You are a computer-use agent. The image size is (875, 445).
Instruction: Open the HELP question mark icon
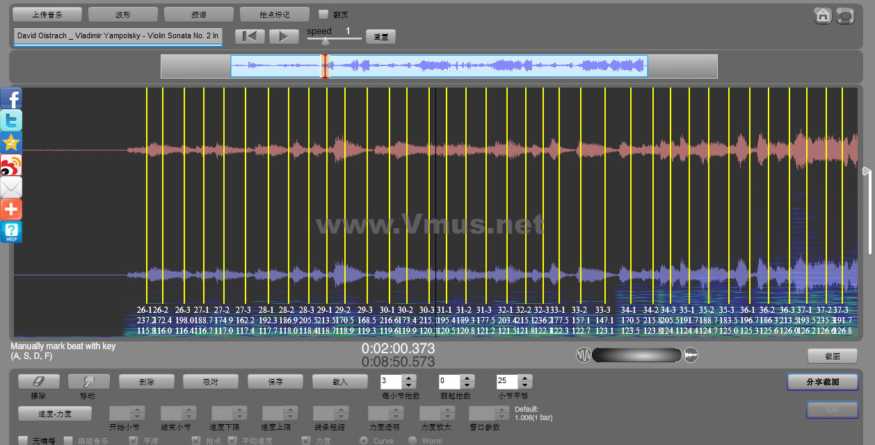(x=11, y=232)
